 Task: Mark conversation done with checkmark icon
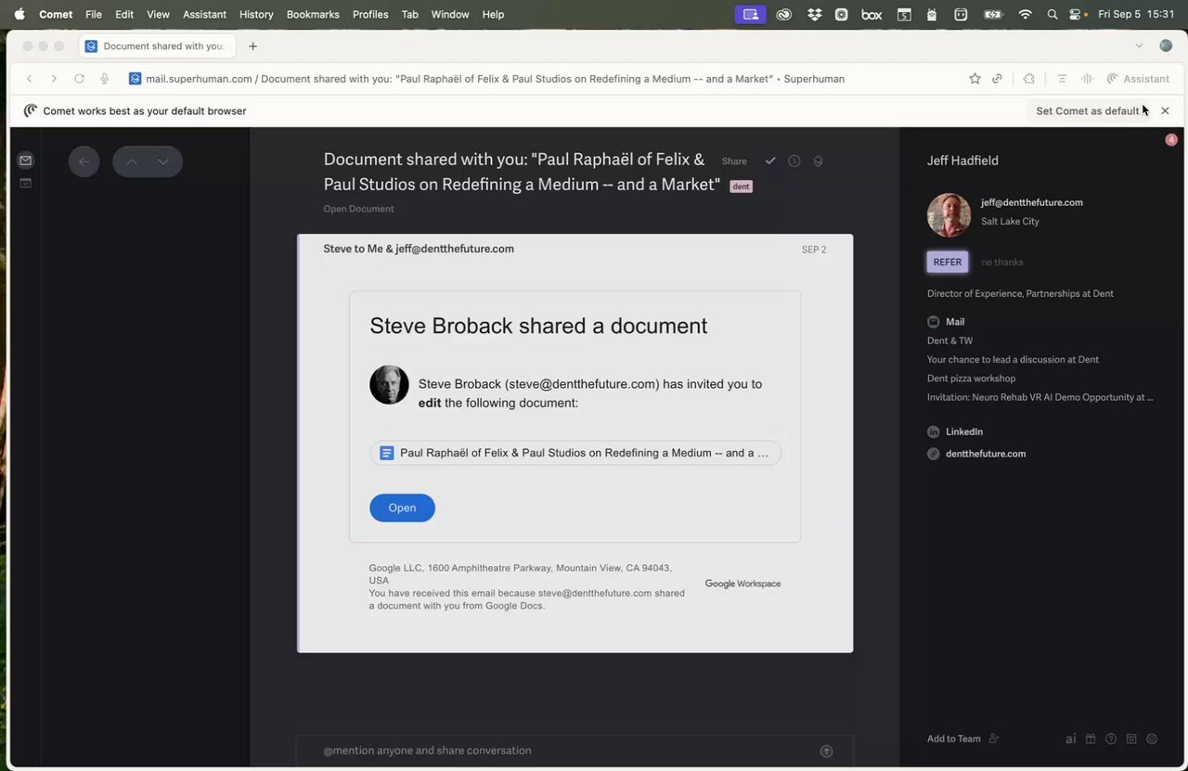770,161
